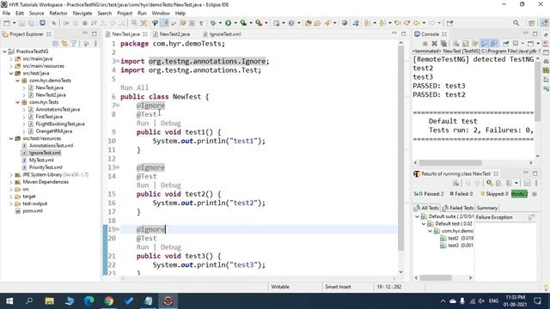
Task: Click greyed Terminate square in Console
Action: click(x=425, y=44)
